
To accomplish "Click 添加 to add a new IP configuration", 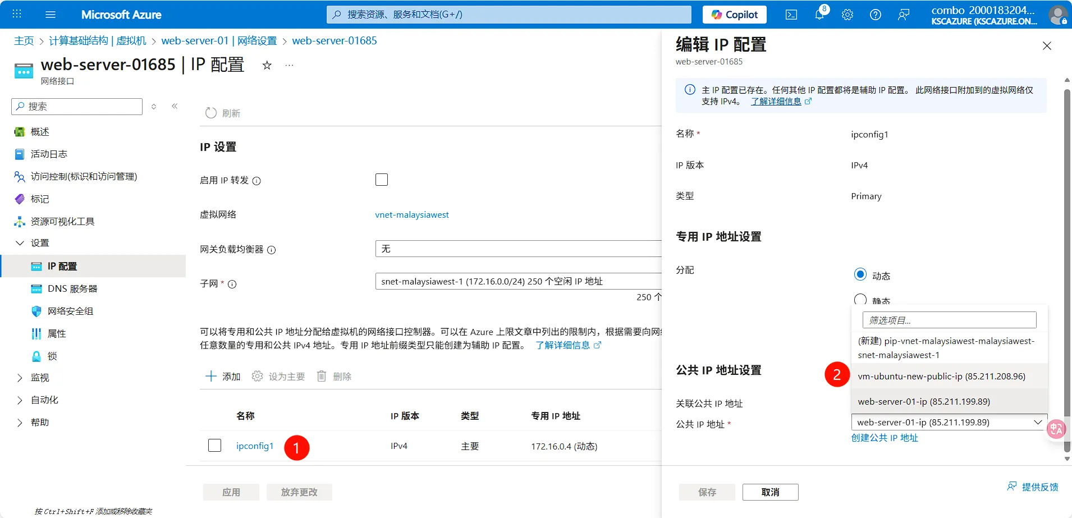I will [x=222, y=376].
